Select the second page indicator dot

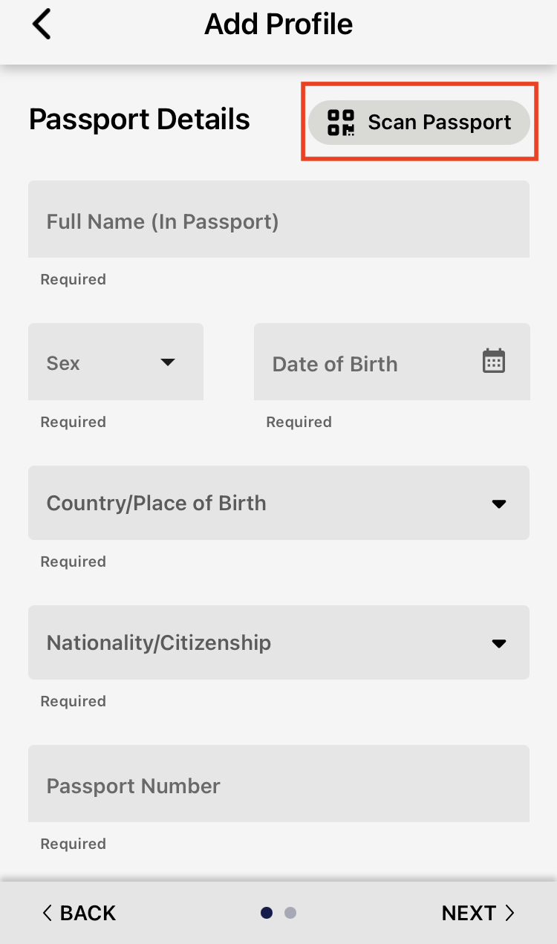[290, 913]
